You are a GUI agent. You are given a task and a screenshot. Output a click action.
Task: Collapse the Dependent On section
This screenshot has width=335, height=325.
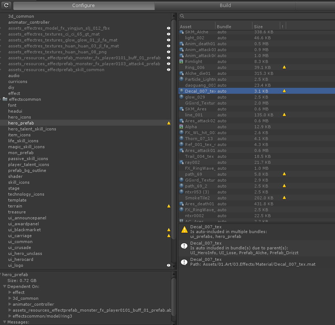(5, 286)
